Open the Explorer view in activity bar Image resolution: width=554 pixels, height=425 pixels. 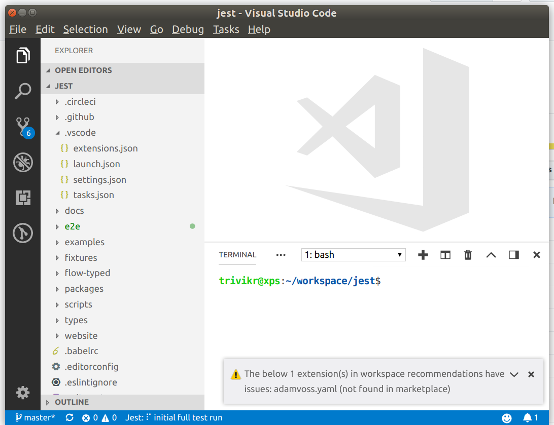coord(23,55)
